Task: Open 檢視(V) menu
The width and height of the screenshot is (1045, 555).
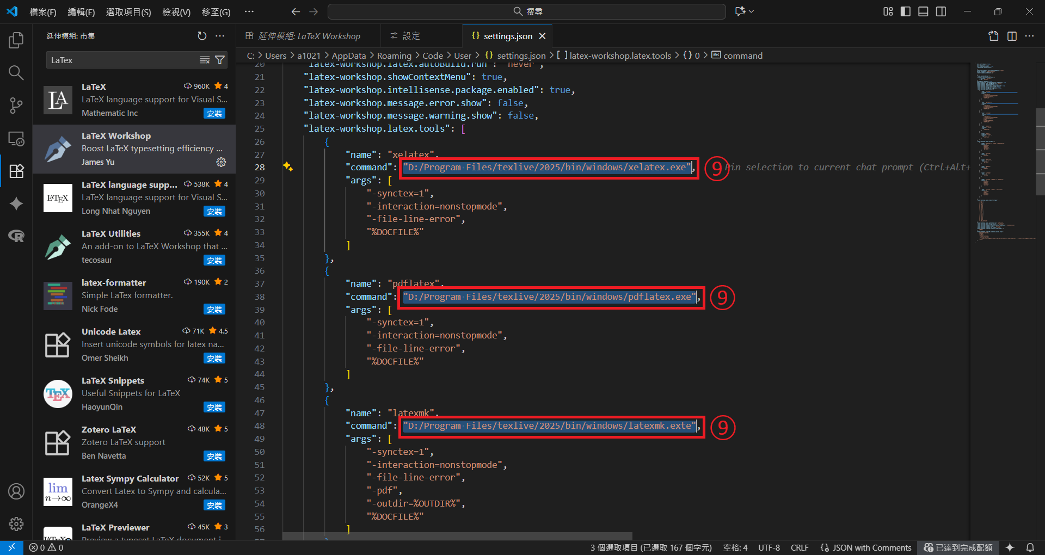Action: pos(176,11)
